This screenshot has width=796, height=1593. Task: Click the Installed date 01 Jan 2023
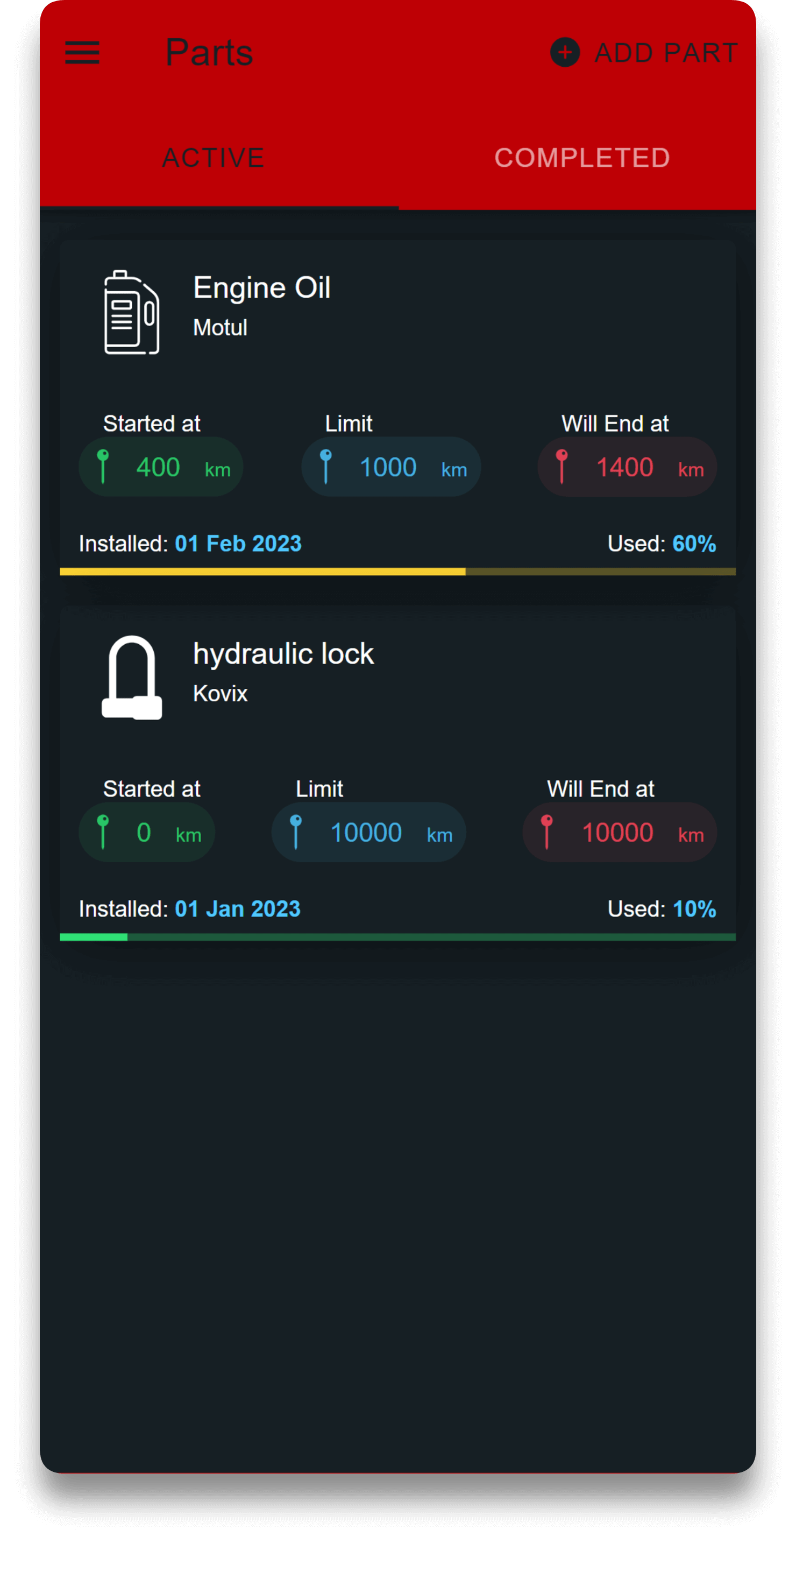237,909
